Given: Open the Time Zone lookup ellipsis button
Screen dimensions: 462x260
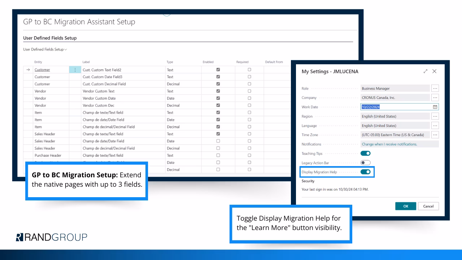Looking at the screenshot, I should (x=435, y=135).
